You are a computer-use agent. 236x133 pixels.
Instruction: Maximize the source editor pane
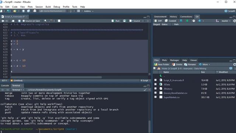point(148,17)
